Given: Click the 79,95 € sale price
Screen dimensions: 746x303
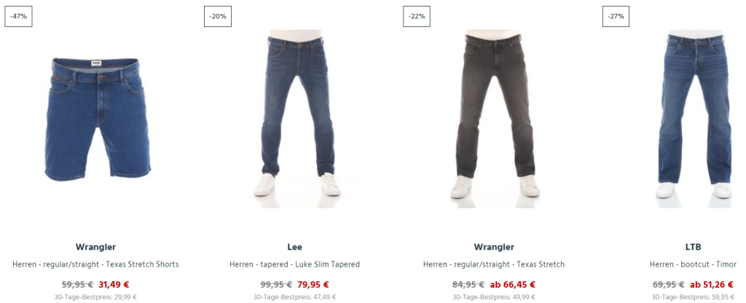Looking at the screenshot, I should click(313, 285).
